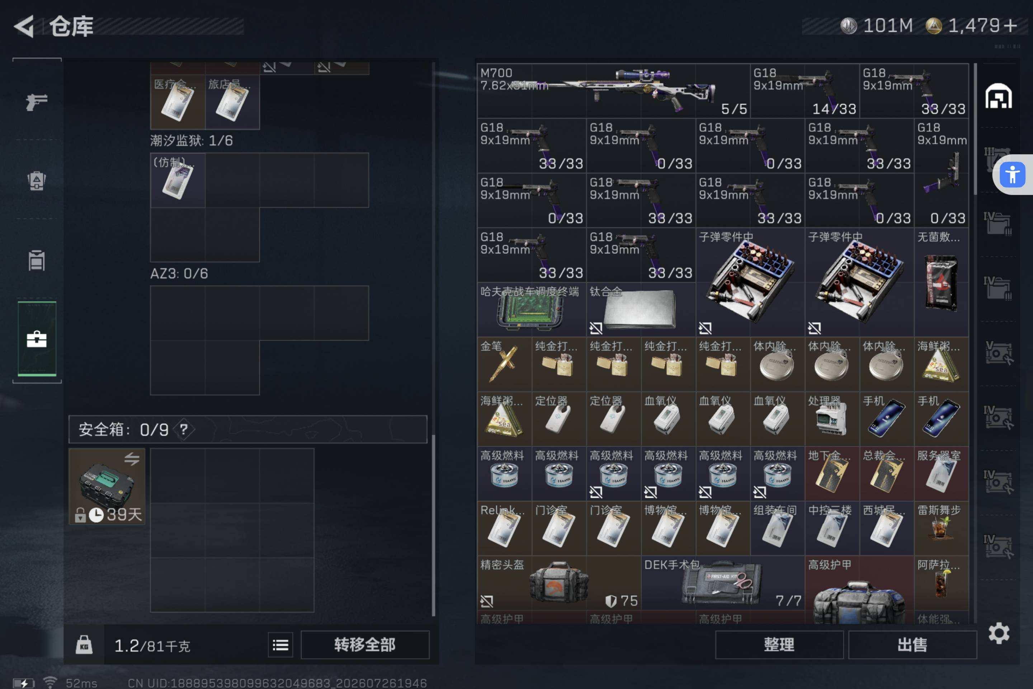Go back with the arrow beside 仓库
The width and height of the screenshot is (1033, 689).
(x=24, y=26)
